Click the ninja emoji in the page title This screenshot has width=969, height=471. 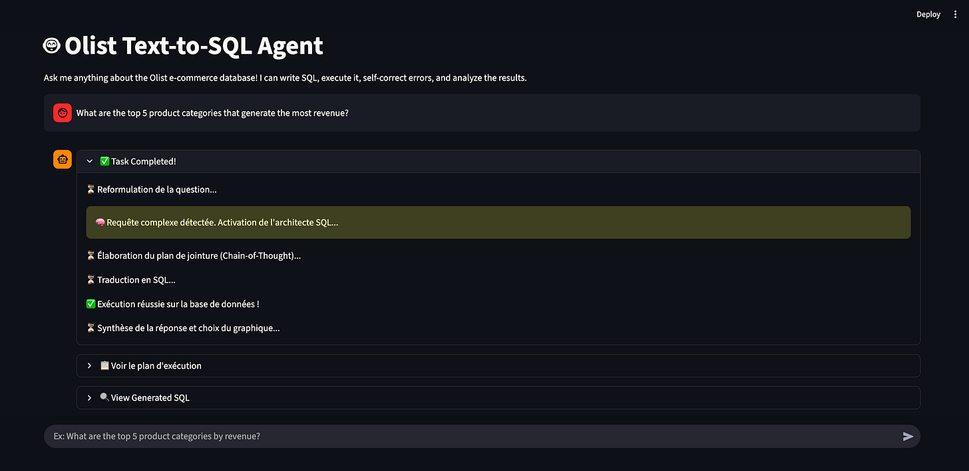pyautogui.click(x=51, y=45)
